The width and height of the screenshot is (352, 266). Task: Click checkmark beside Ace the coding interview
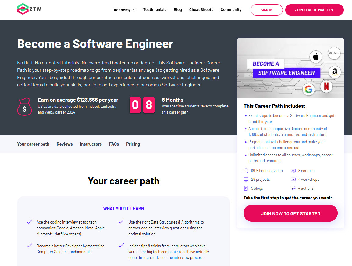coord(29,222)
